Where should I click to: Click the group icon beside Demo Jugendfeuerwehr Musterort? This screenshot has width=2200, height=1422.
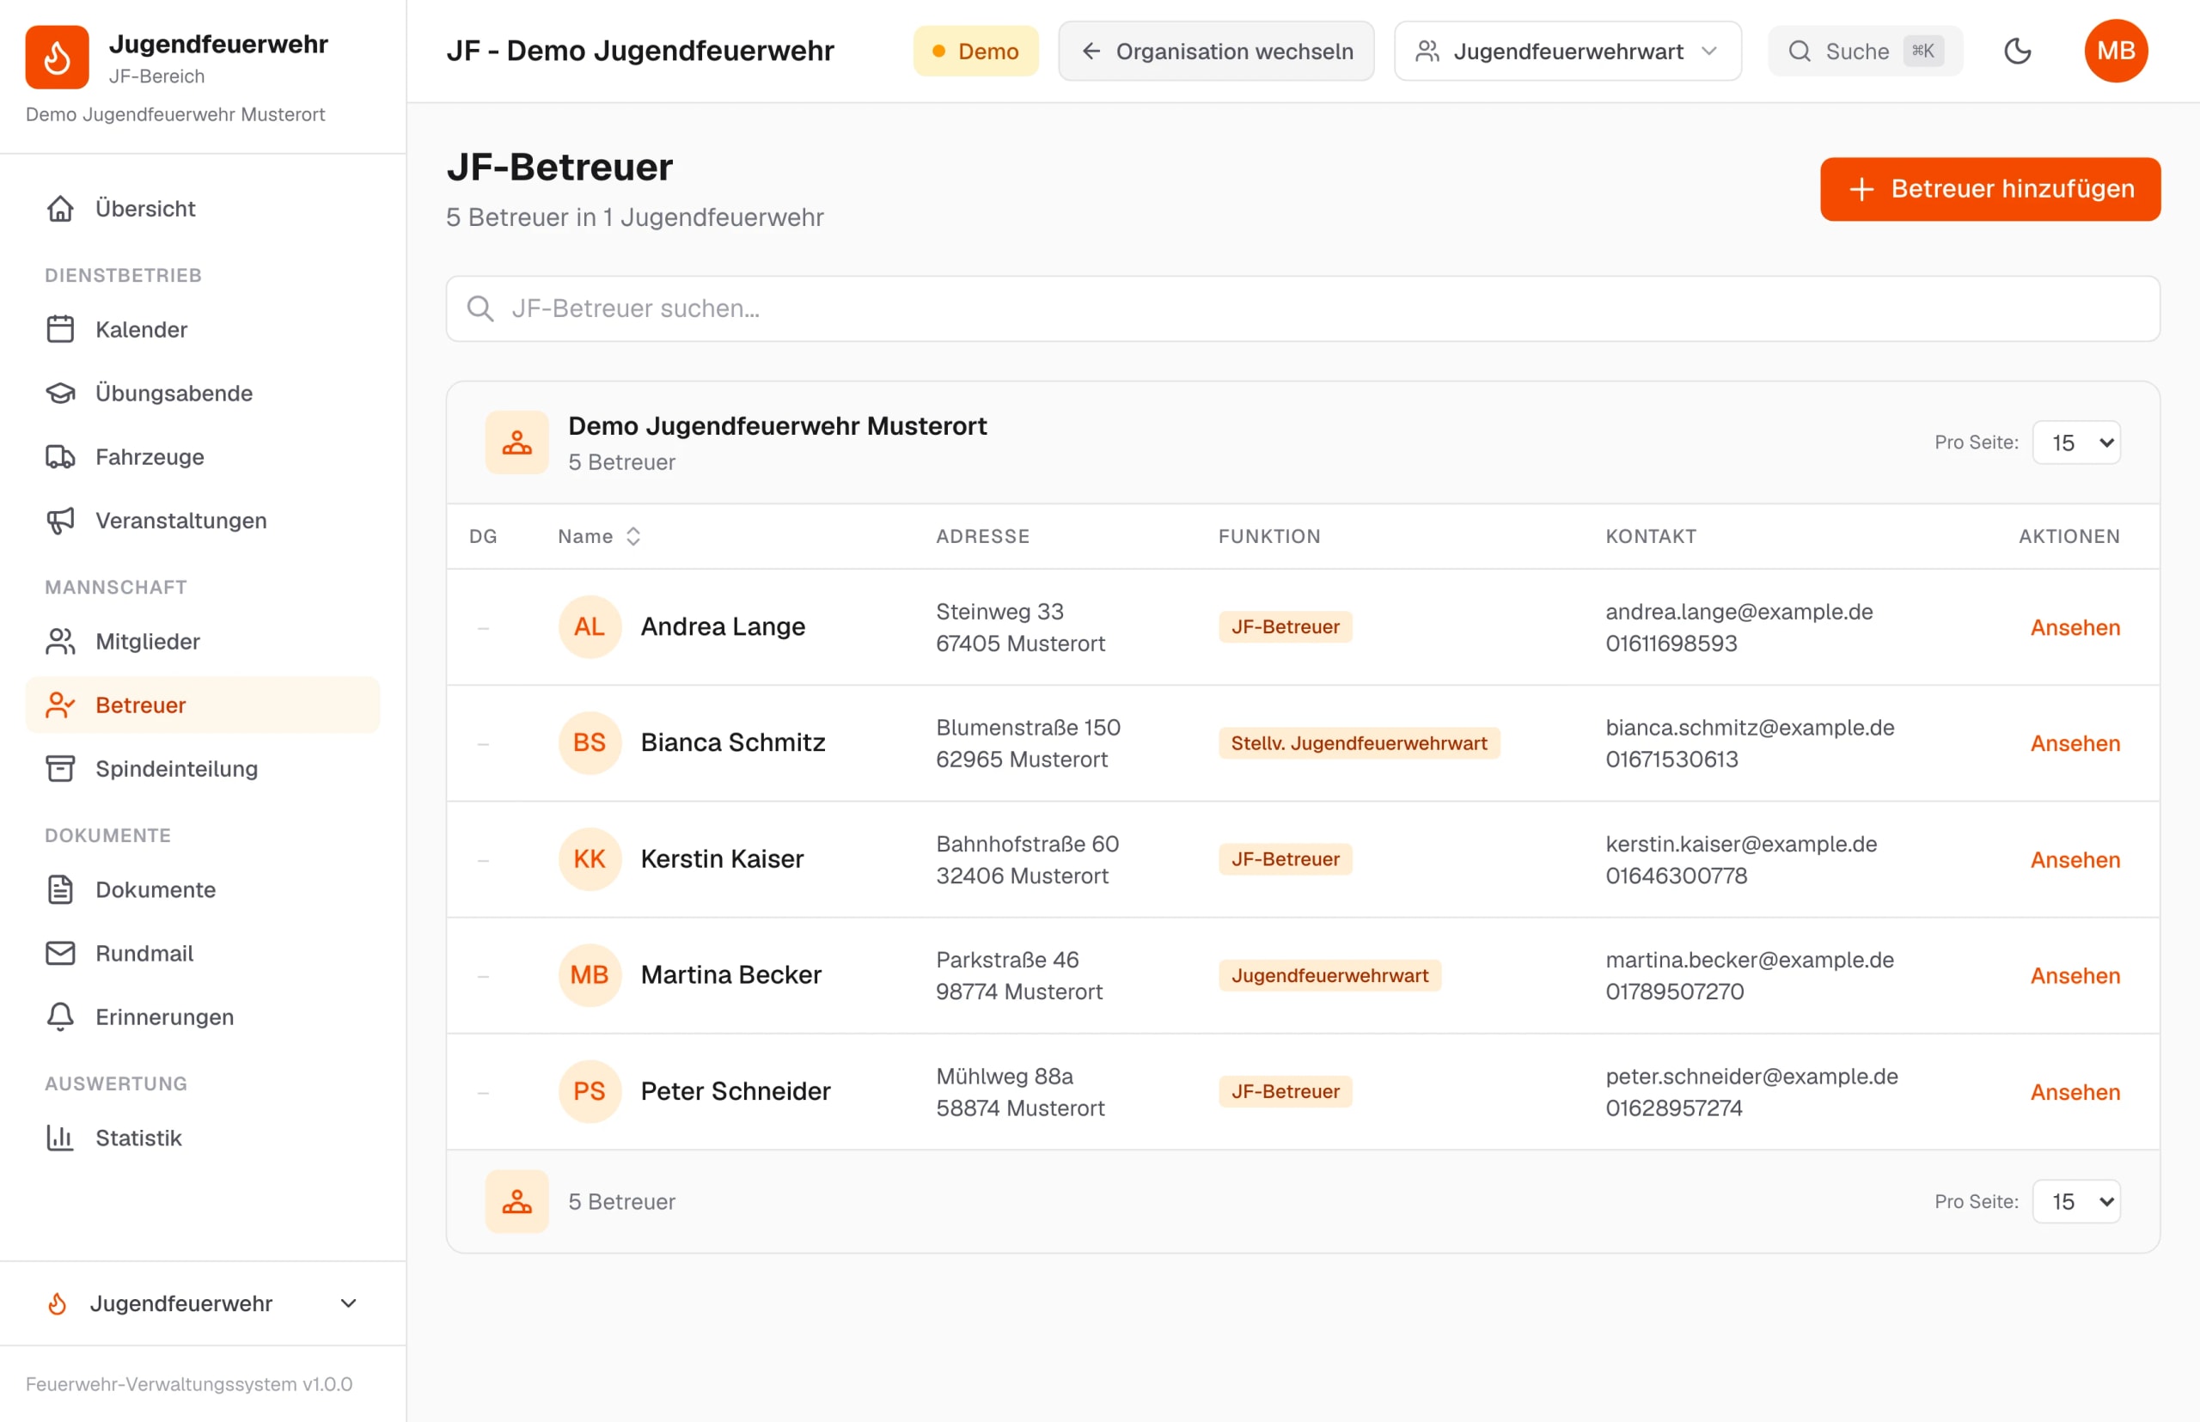[x=517, y=443]
